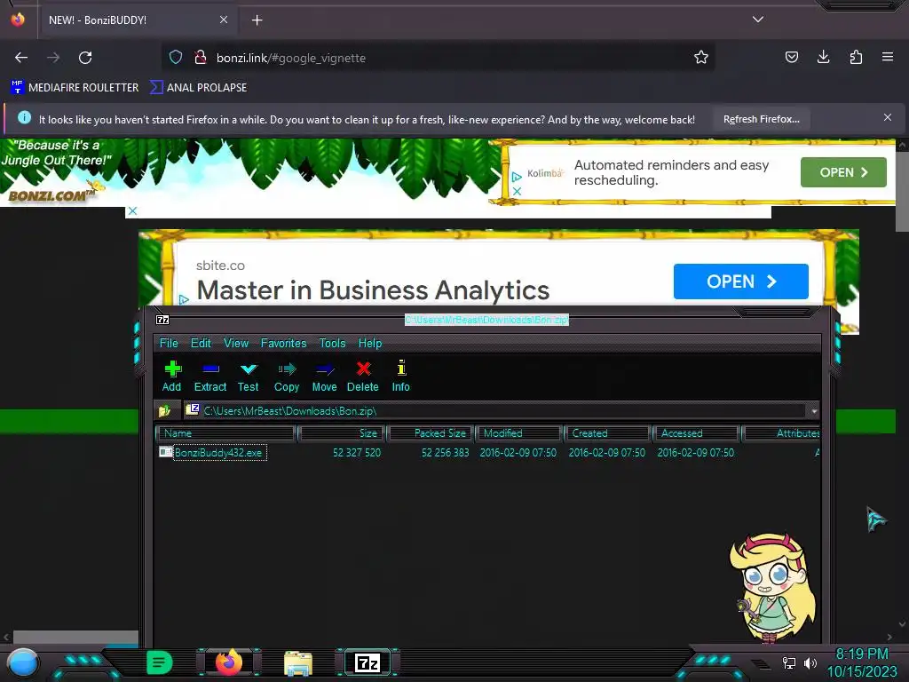Extract the archive with the Extract icon

point(209,377)
